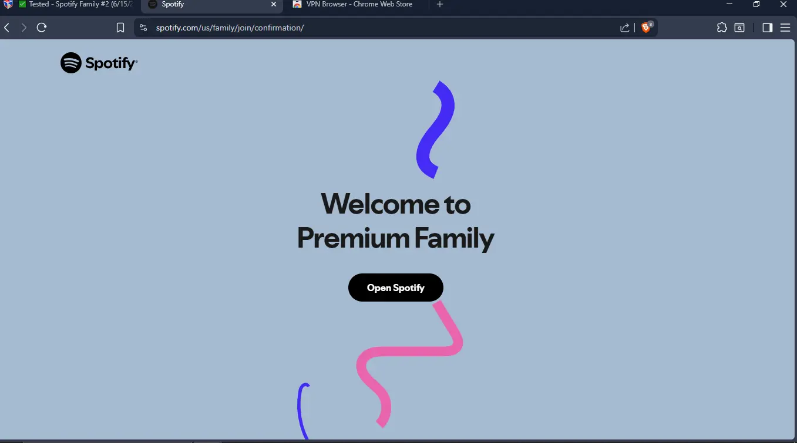Share this page via the share icon
This screenshot has width=797, height=443.
[x=625, y=28]
